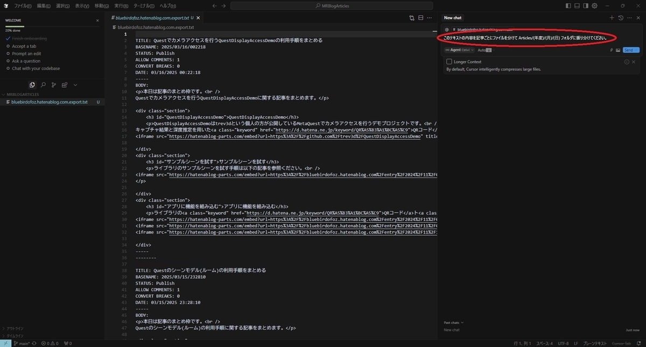Viewport: 646px width, 347px height.
Task: Click the Finish onboarding item
Action: tap(29, 39)
